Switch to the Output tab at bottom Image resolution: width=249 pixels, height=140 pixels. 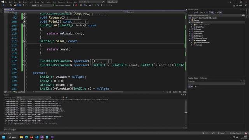click(x=13, y=130)
